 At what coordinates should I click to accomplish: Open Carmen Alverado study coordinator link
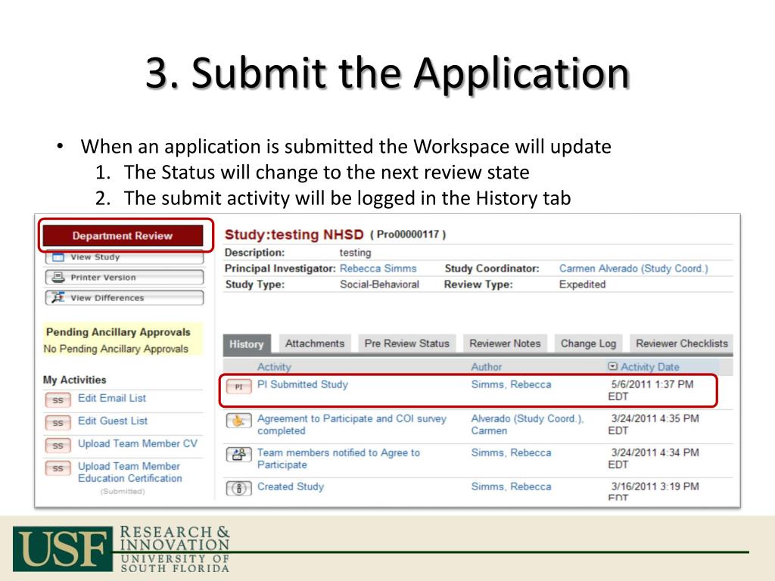pos(633,269)
